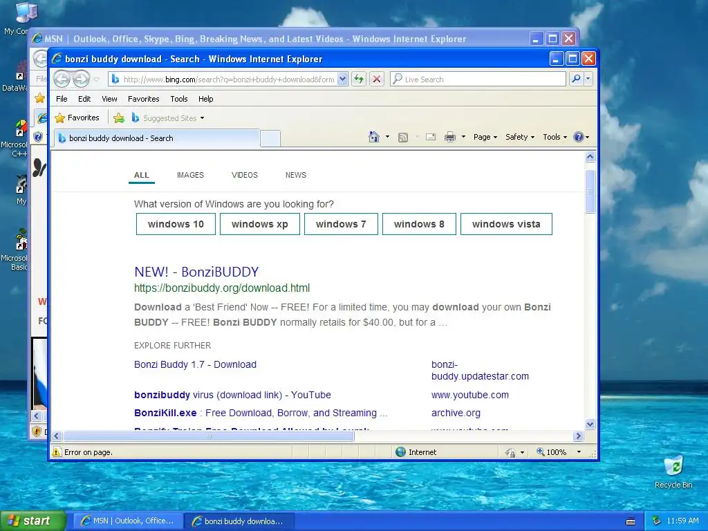This screenshot has width=708, height=531.
Task: Click the windows vista filter button
Action: pos(506,224)
